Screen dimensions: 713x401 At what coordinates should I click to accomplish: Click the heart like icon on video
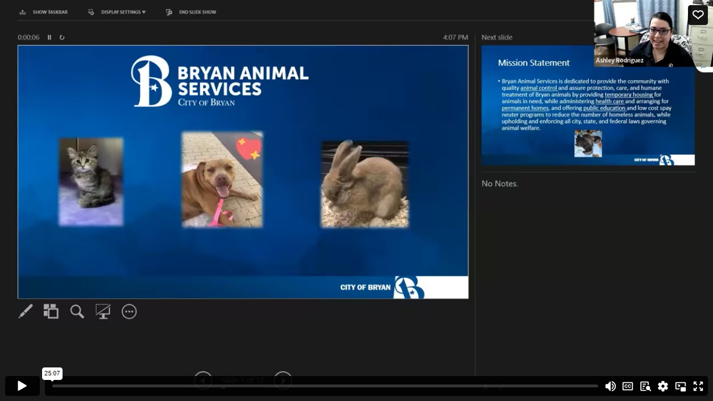tap(698, 15)
